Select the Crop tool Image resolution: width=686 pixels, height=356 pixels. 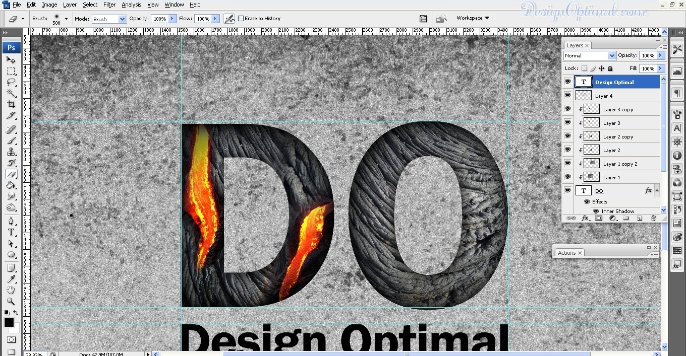(11, 104)
